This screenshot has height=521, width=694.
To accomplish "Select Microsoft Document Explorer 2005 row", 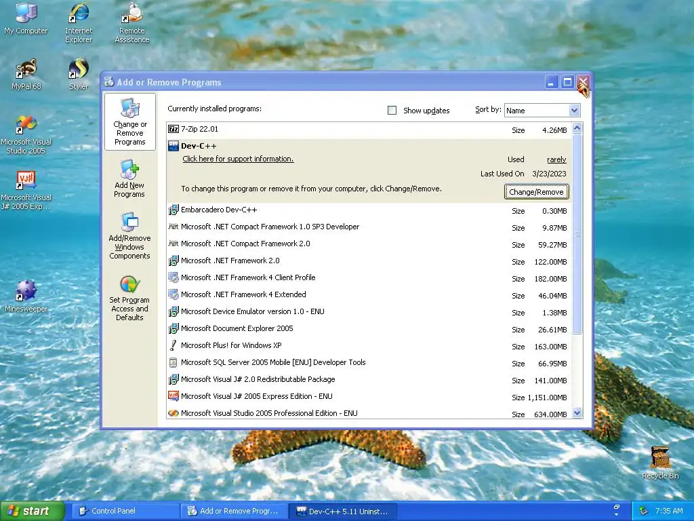I will coord(369,329).
